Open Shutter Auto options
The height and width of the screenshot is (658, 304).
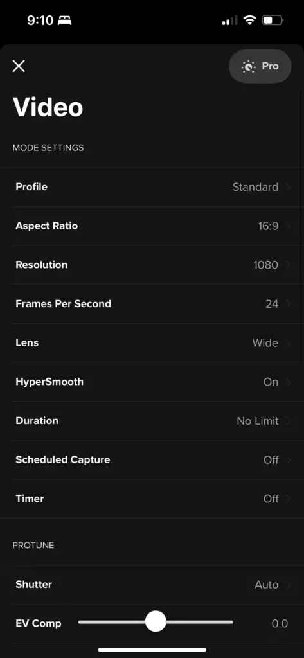point(152,585)
